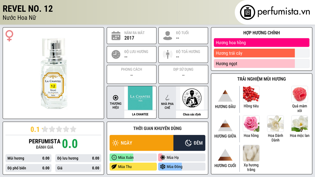Select the Hương ngọt accord bar
The image size is (315, 177).
261,63
